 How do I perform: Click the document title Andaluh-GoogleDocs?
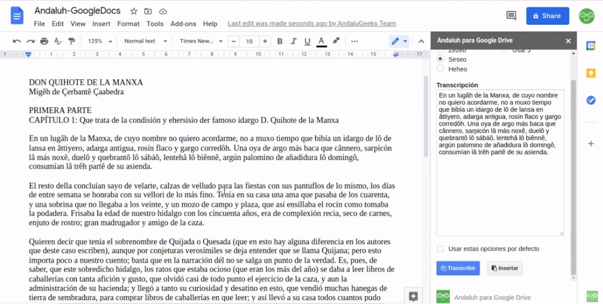pyautogui.click(x=78, y=11)
